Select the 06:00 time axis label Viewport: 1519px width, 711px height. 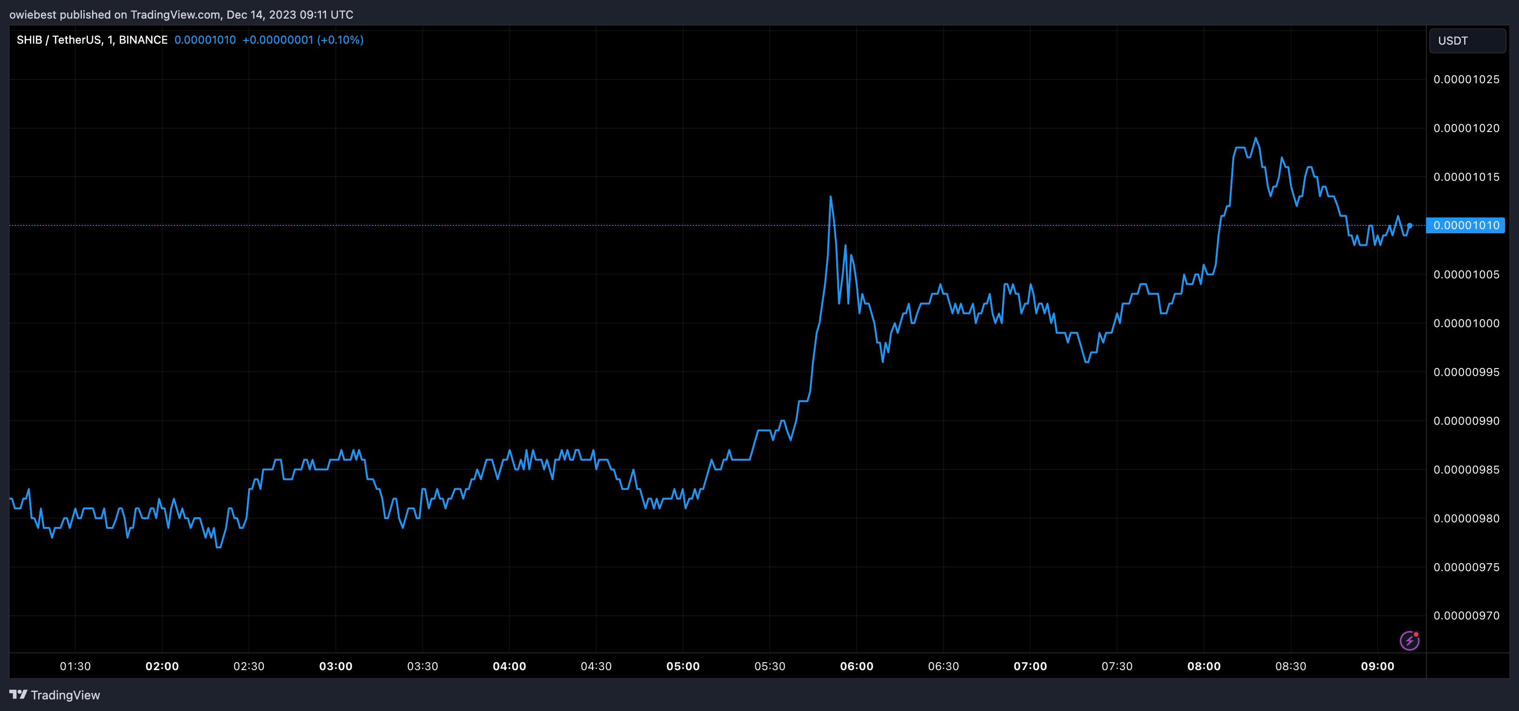point(856,666)
